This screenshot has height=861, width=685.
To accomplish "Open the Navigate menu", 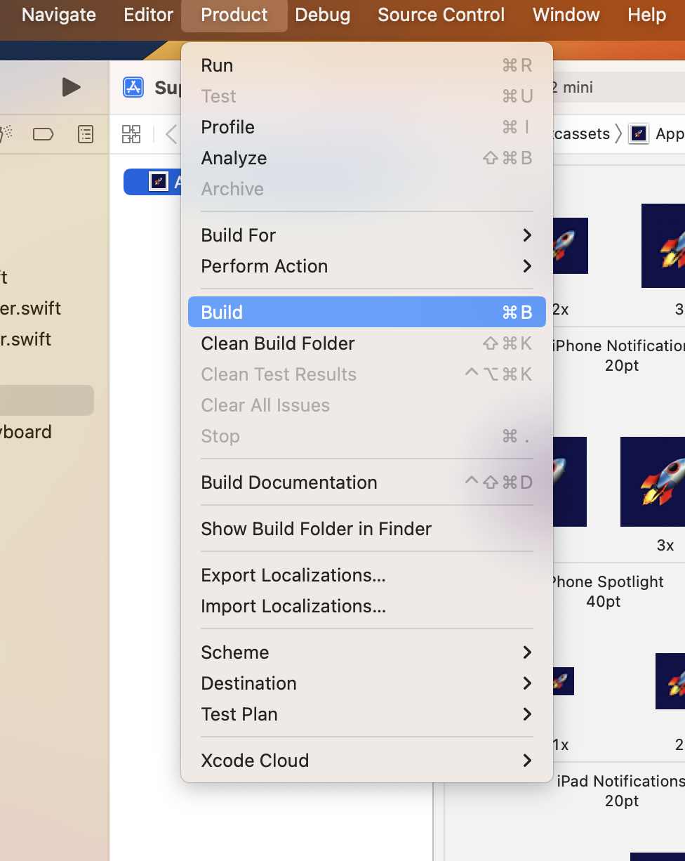I will (59, 15).
